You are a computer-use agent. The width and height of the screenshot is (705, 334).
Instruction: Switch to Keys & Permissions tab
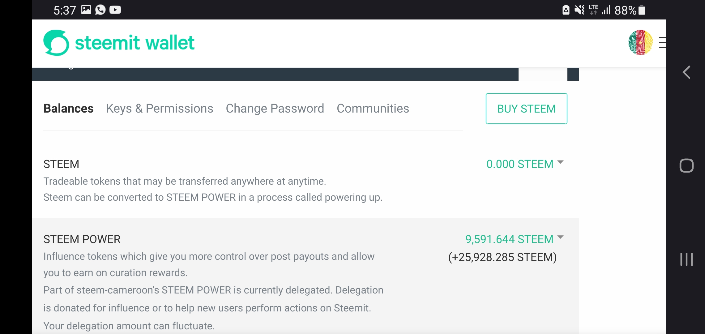(160, 109)
